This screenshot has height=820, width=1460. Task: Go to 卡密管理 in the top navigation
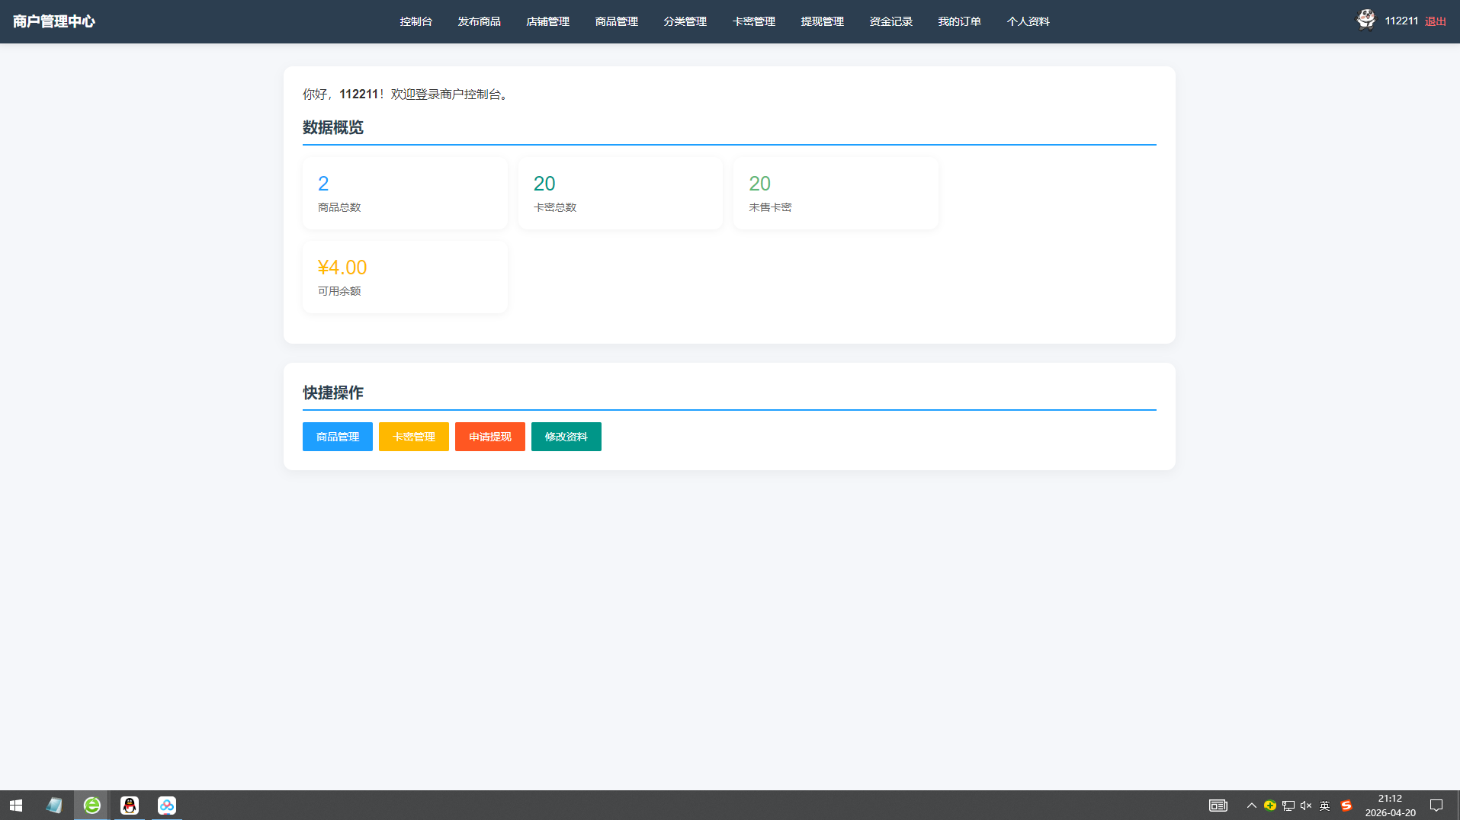[753, 21]
